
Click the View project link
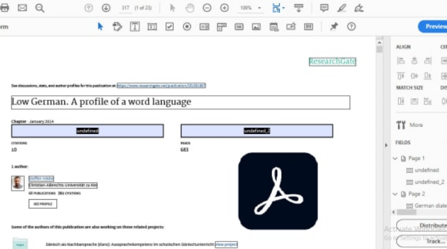226,244
